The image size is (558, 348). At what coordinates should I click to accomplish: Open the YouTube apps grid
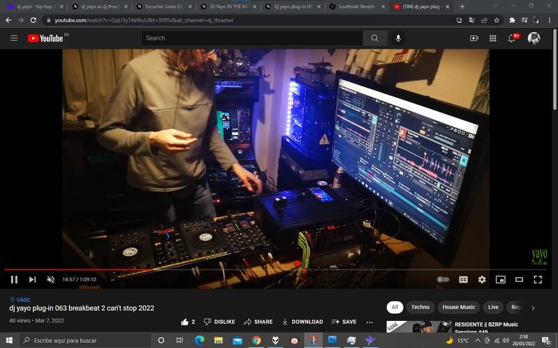pos(493,38)
